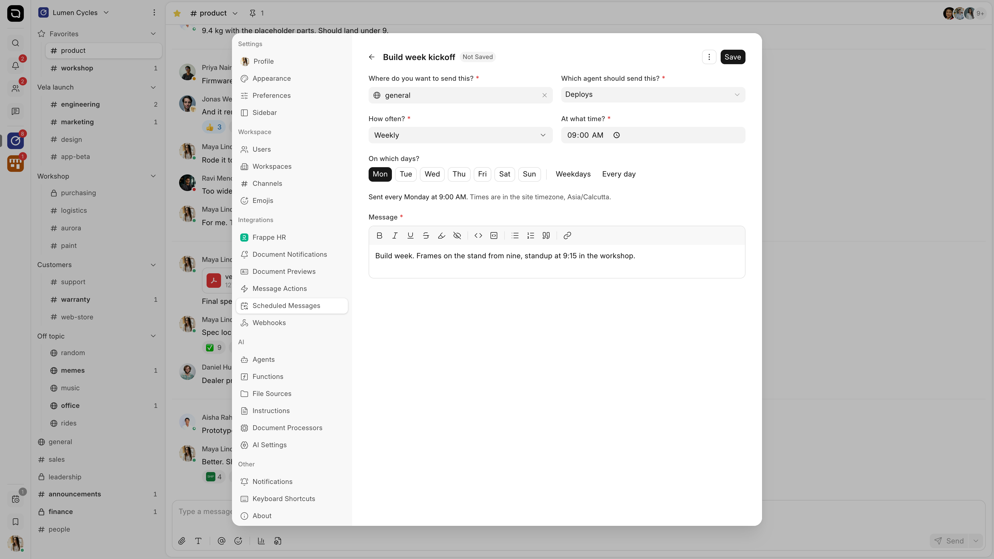Click the back arrow beside Build week kickoff
Image resolution: width=994 pixels, height=559 pixels.
click(372, 57)
